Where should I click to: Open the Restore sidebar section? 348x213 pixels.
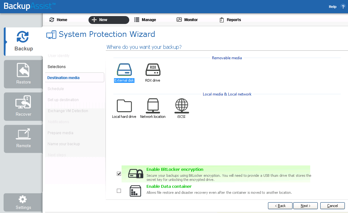coord(24,74)
